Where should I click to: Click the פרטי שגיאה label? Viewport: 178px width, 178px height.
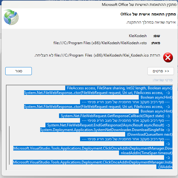pos(163,80)
